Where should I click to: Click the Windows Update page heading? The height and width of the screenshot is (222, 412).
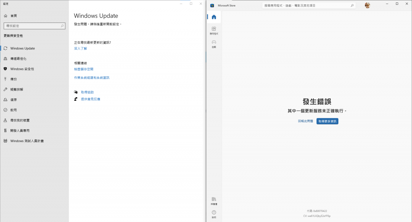point(96,16)
